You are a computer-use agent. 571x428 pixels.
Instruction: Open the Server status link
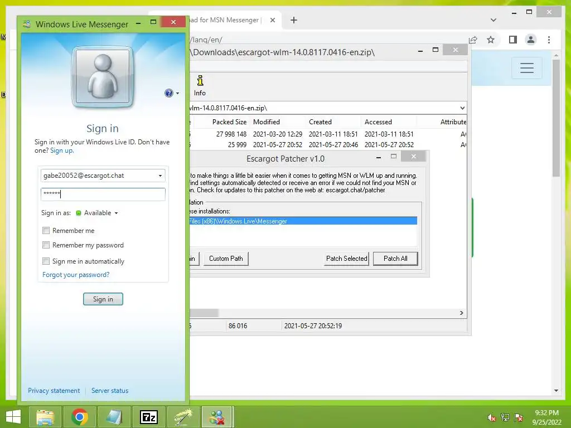[x=110, y=391]
